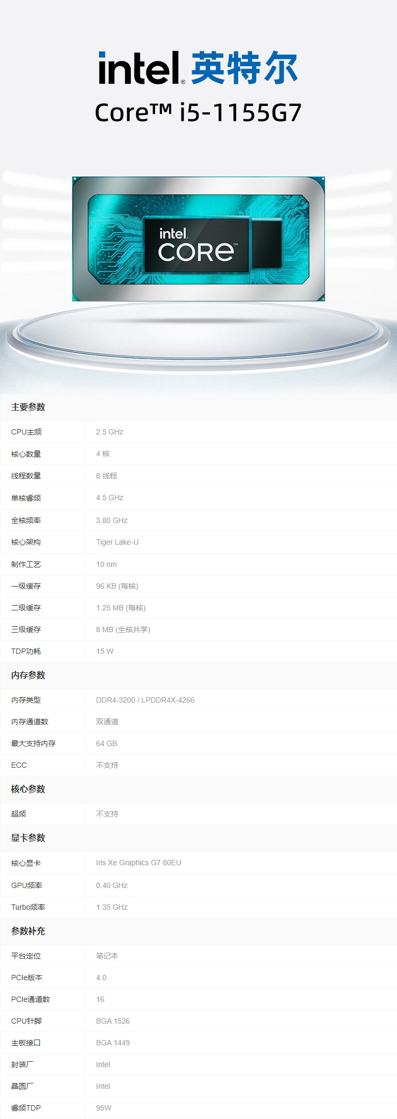Select the 参数补充 section heading
Image resolution: width=397 pixels, height=1119 pixels.
pos(28,931)
